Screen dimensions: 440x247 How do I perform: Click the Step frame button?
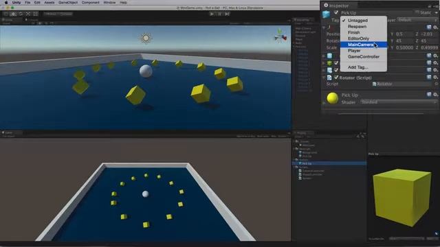click(227, 14)
